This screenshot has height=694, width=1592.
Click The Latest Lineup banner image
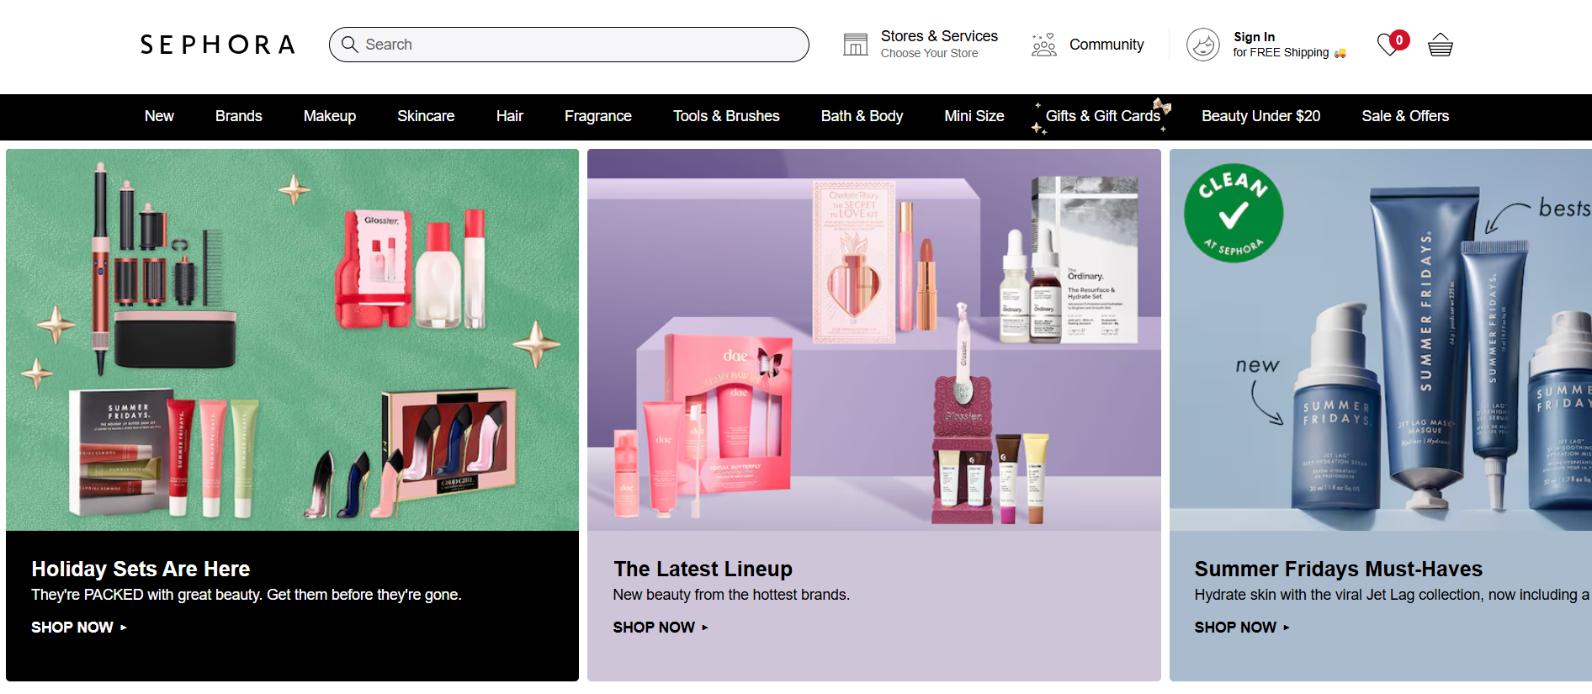(x=874, y=340)
